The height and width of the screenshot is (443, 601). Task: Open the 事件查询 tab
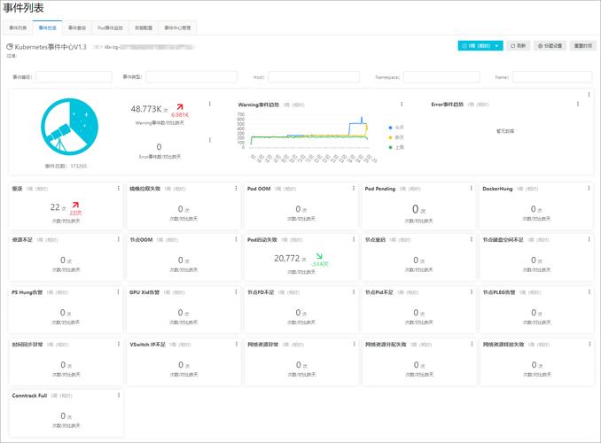[77, 28]
